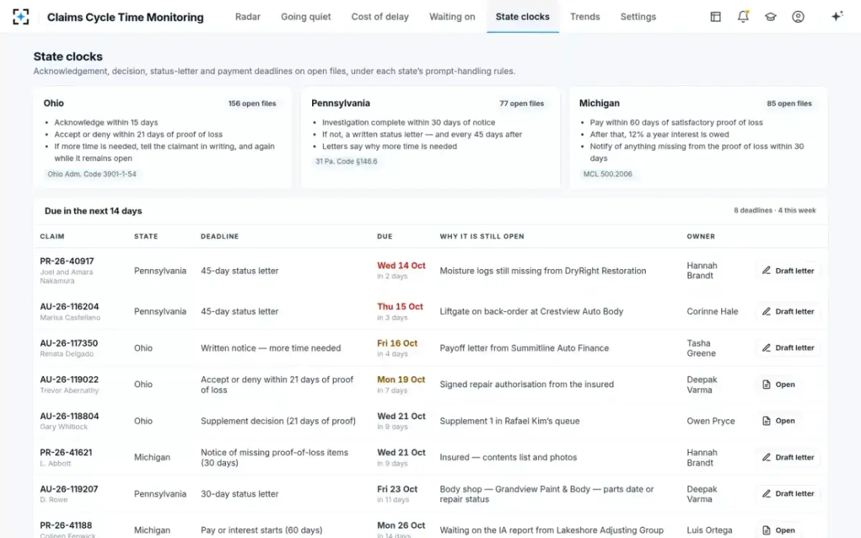Draft letter for claim PR-26-40917
861x538 pixels.
tap(788, 270)
